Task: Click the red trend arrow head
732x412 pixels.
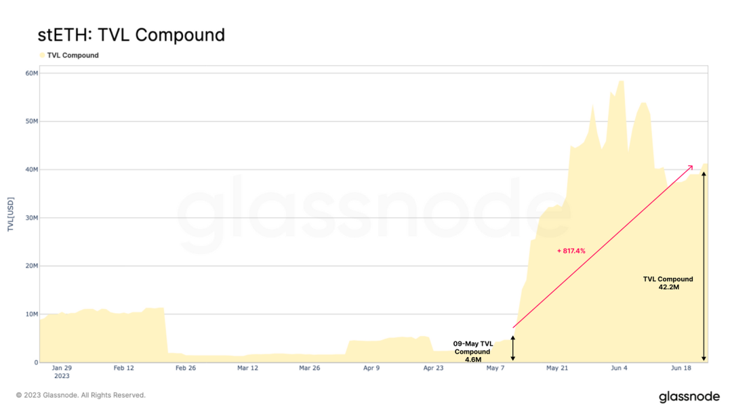Action: click(690, 167)
